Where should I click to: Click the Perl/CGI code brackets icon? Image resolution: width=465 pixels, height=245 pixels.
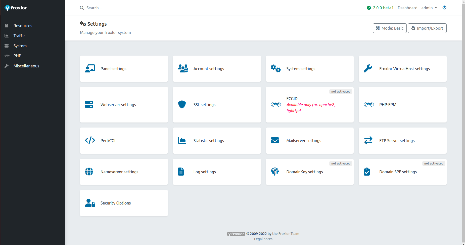point(90,140)
